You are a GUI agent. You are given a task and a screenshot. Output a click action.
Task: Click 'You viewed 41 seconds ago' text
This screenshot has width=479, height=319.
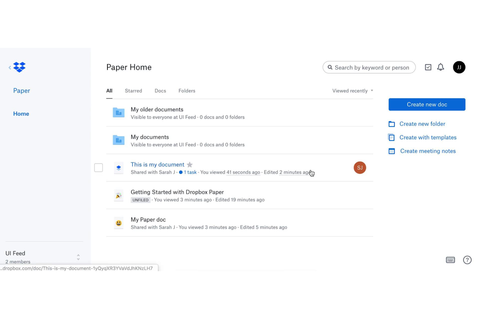click(230, 172)
